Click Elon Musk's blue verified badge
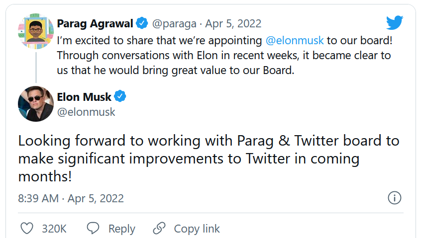The width and height of the screenshot is (421, 238). click(120, 96)
